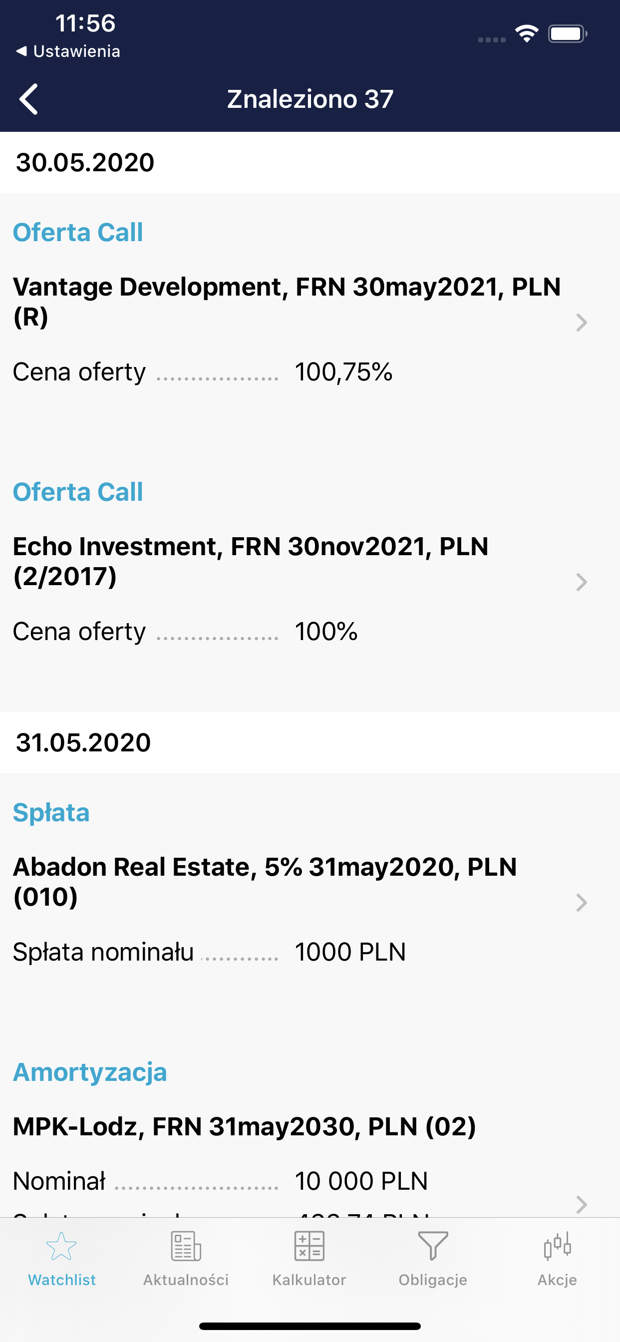Tap the battery status icon
This screenshot has height=1342, width=620.
pos(568,34)
